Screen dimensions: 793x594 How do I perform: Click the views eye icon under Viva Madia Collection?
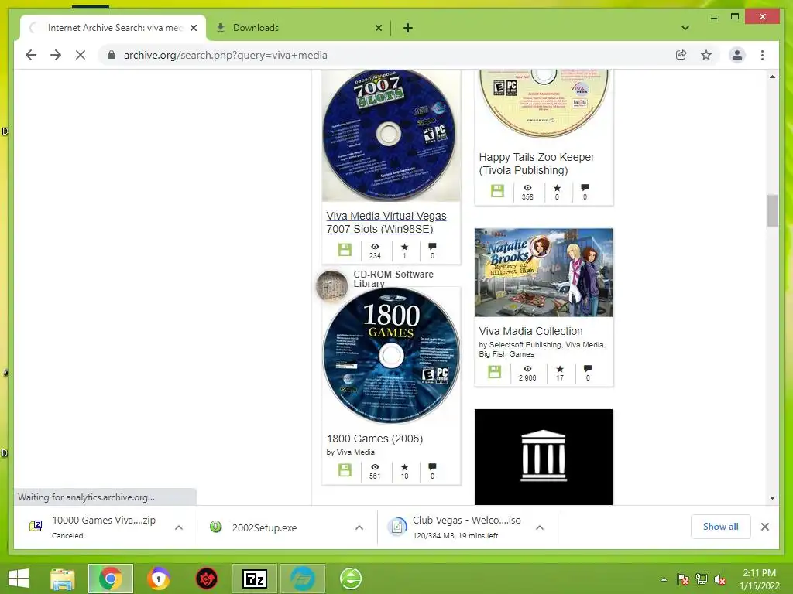[x=527, y=369]
